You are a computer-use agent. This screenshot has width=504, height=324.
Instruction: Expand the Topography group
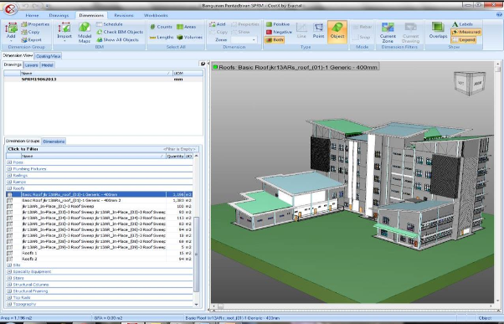(9, 304)
